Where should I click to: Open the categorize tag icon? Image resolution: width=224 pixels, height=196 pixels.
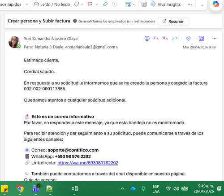76,4
